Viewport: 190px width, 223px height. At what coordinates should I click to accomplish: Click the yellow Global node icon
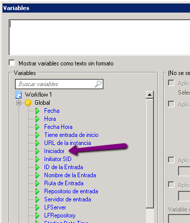click(x=28, y=103)
